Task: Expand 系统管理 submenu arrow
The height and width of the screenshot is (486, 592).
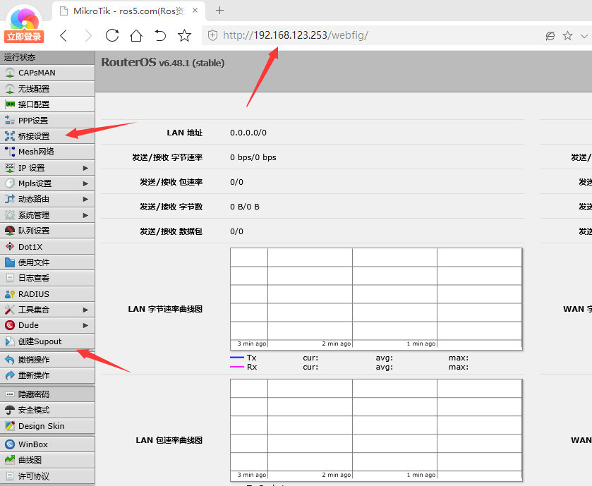Action: (85, 215)
